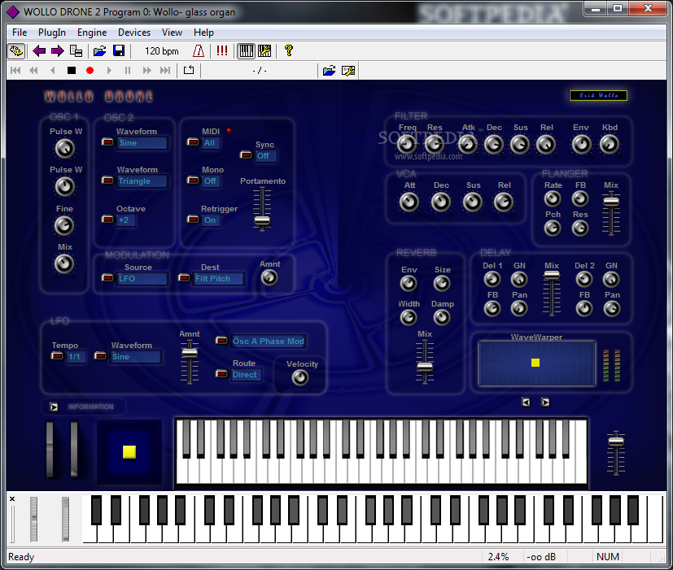Toggle red button beside Octave +2
The image size is (673, 570).
[x=107, y=220]
